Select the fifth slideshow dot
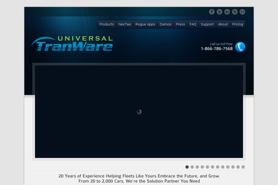The height and width of the screenshot is (185, 278). 207,167
